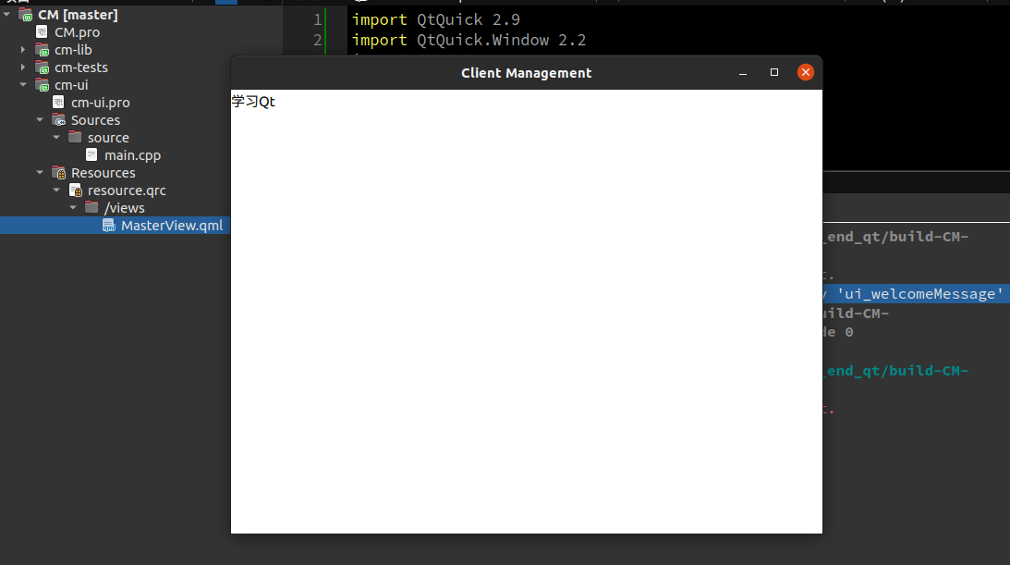1010x565 pixels.
Task: Click the CM.pro file icon
Action: 42,31
